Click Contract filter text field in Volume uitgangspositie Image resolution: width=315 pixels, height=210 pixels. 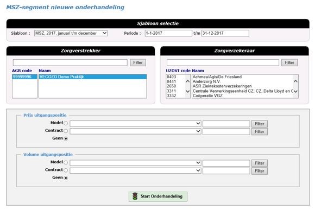pyautogui.click(x=226, y=171)
